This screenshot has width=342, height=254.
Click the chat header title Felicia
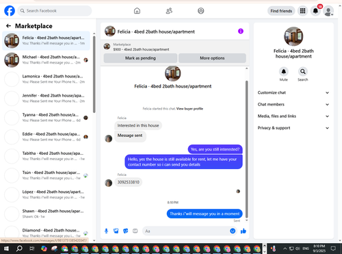156,31
